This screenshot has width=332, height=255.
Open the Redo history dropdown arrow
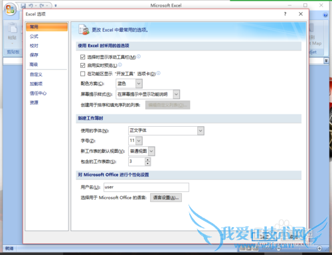click(x=47, y=5)
